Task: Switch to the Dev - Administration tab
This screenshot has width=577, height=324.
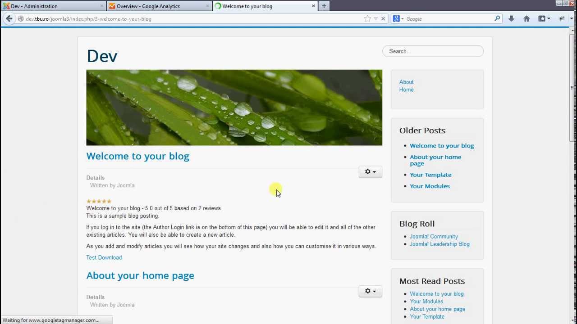Action: coord(54,6)
